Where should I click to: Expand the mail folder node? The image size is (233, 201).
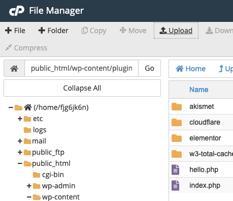[x=20, y=141]
